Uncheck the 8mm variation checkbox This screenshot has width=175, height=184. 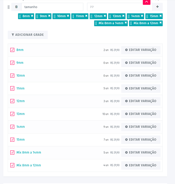point(12,50)
